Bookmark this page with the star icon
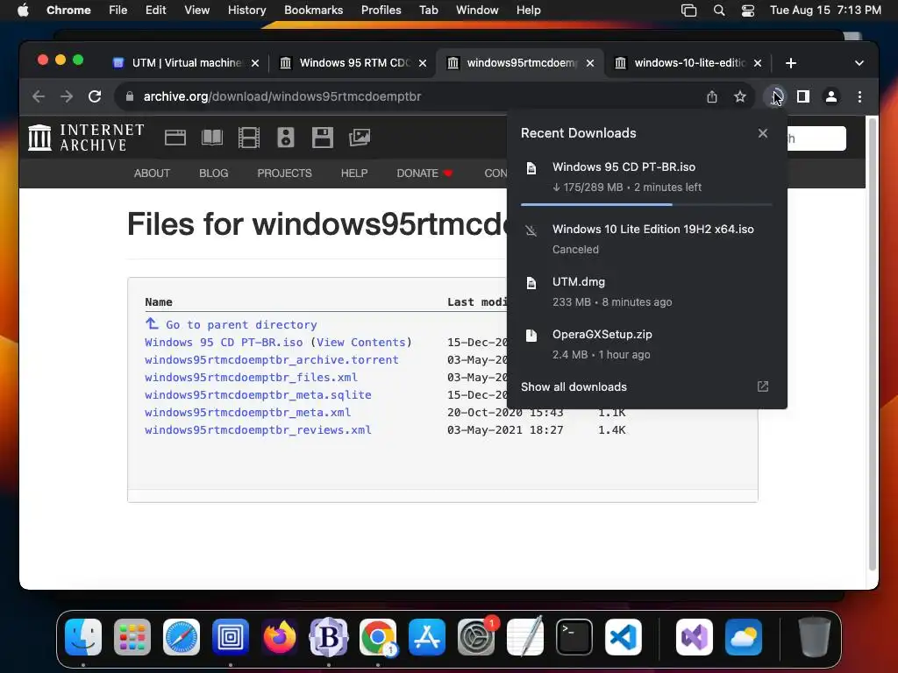 pyautogui.click(x=740, y=96)
